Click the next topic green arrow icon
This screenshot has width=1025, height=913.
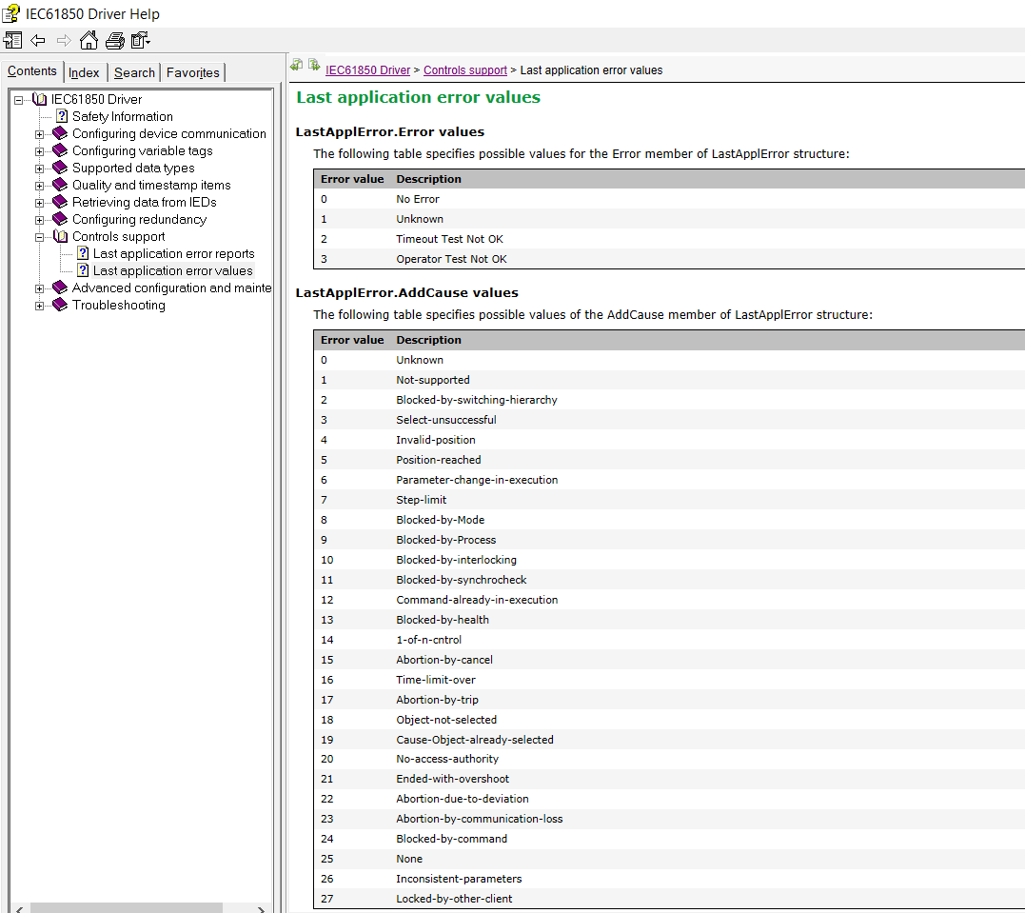point(314,65)
